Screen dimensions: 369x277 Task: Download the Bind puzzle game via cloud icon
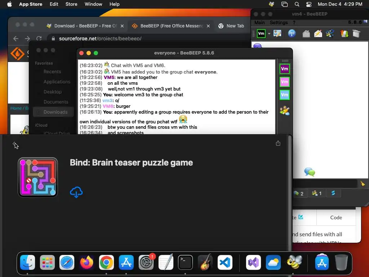76,192
